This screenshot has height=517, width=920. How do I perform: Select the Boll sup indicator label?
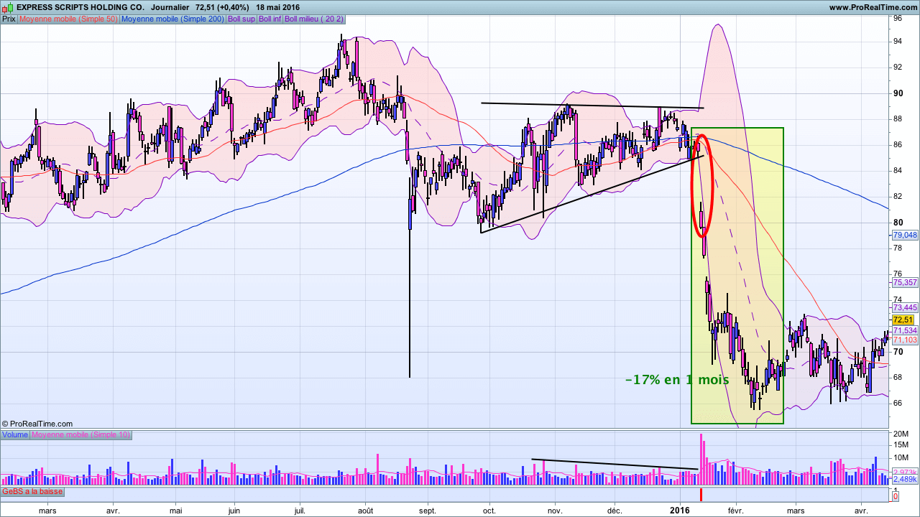(241, 19)
